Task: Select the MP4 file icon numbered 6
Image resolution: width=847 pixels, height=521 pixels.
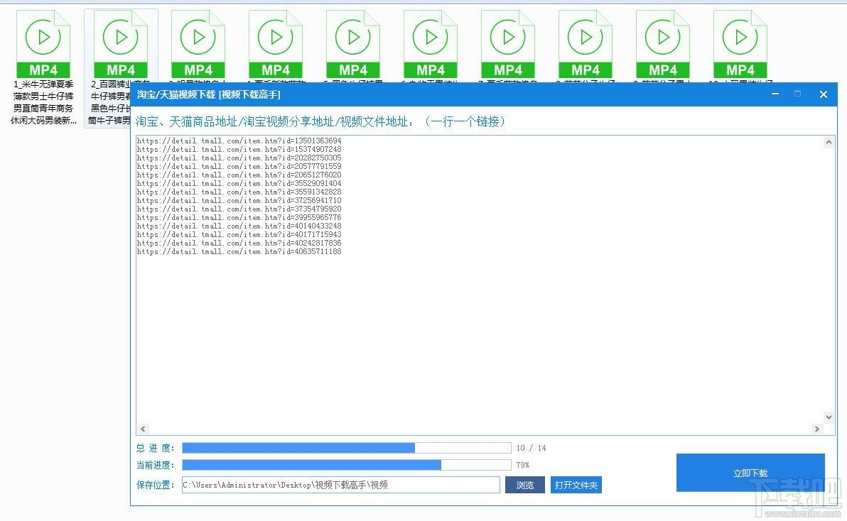Action: click(431, 45)
